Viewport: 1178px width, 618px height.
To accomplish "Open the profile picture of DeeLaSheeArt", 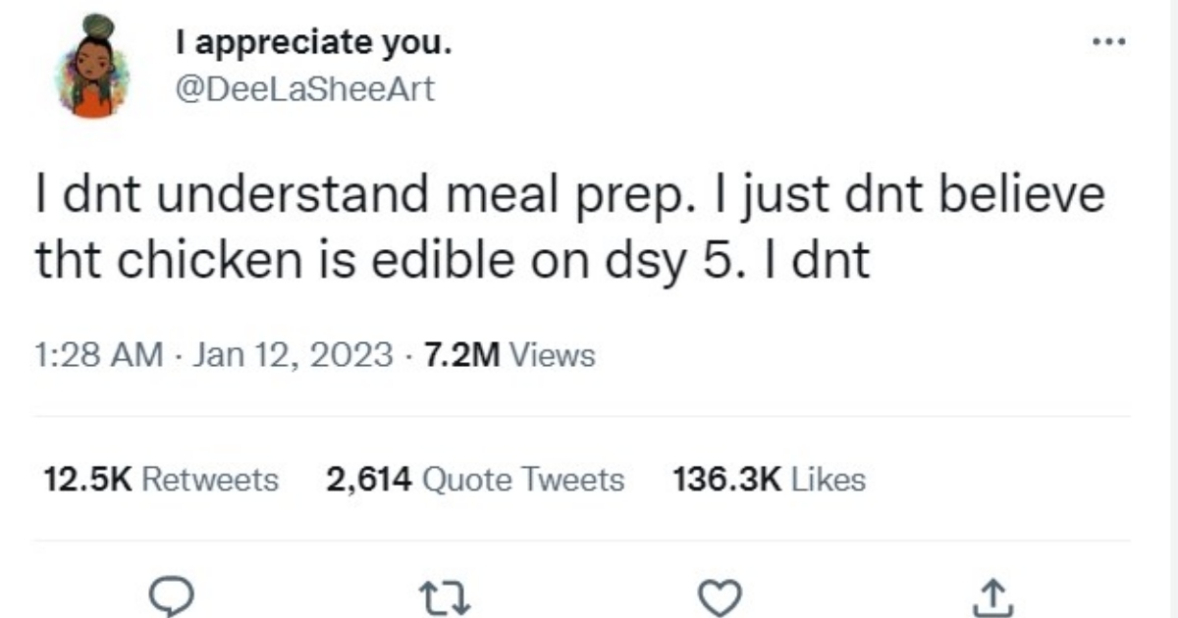I will (x=93, y=64).
